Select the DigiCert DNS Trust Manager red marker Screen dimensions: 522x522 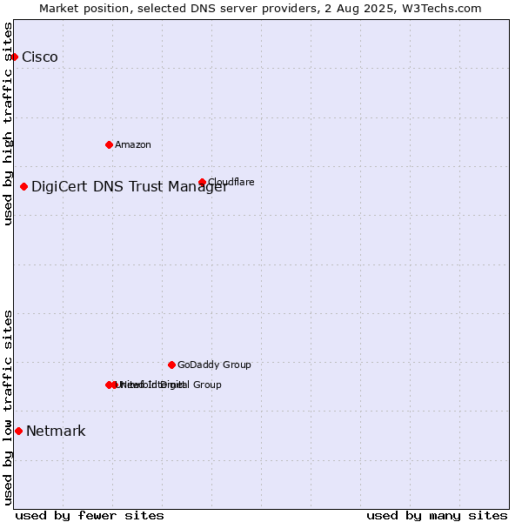[x=23, y=186]
